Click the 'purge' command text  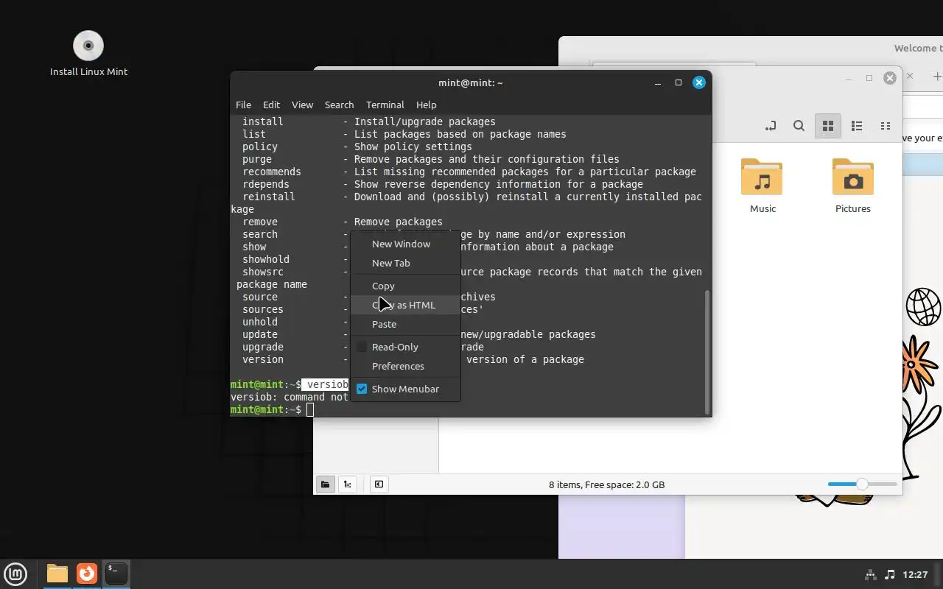coord(257,159)
